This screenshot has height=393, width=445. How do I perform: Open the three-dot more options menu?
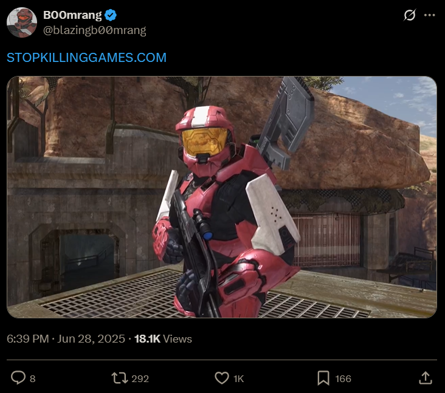[x=429, y=15]
